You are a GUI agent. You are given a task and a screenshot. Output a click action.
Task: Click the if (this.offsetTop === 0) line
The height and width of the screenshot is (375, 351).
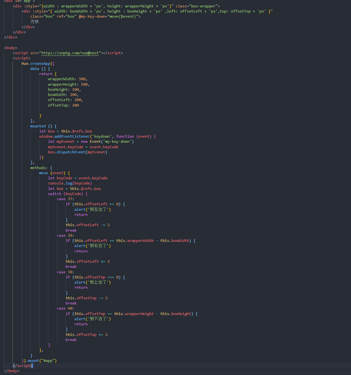point(95,277)
